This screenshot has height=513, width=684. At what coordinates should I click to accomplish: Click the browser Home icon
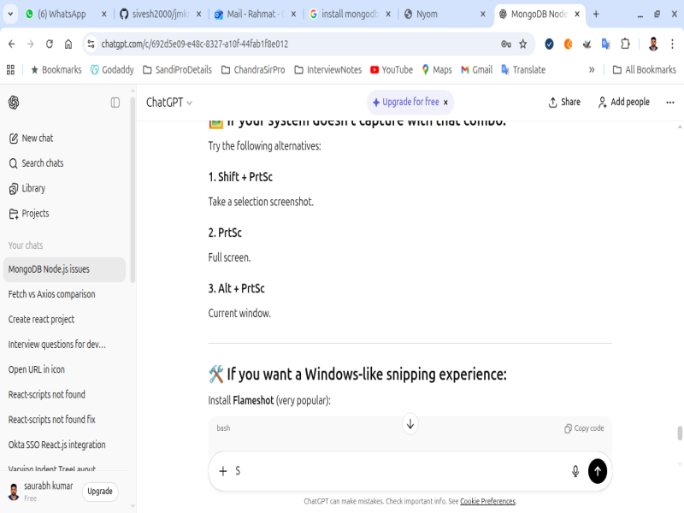(x=68, y=44)
